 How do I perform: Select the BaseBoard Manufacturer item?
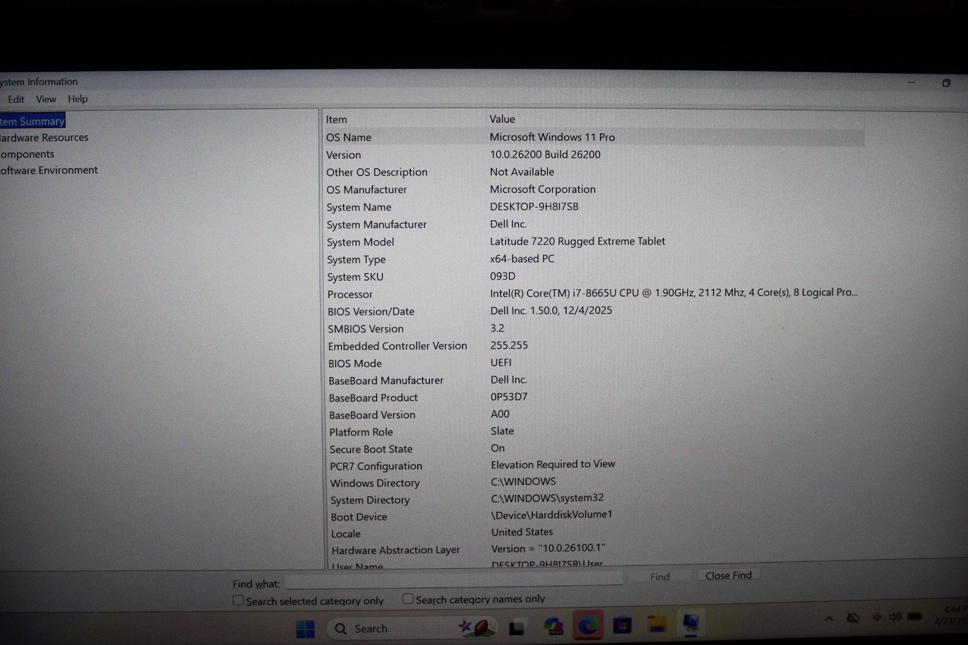(386, 381)
